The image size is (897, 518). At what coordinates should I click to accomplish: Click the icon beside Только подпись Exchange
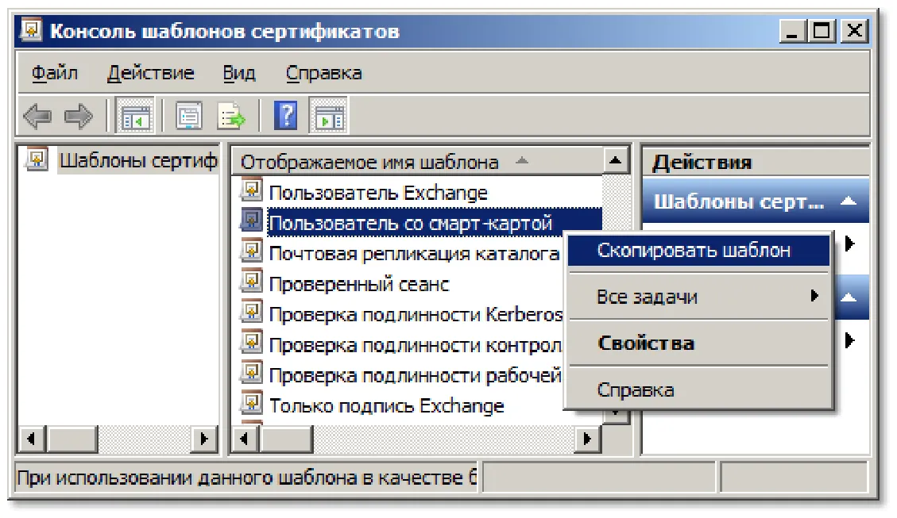(250, 405)
